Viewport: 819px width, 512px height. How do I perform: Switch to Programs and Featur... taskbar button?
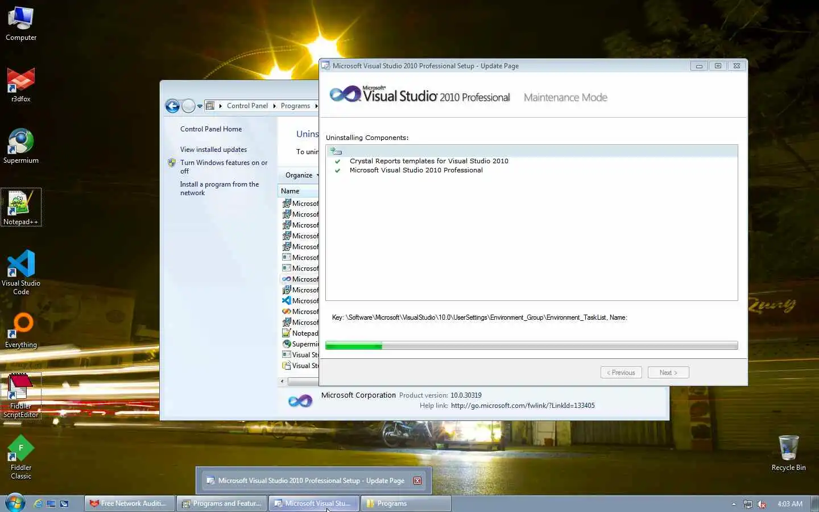[x=221, y=503]
